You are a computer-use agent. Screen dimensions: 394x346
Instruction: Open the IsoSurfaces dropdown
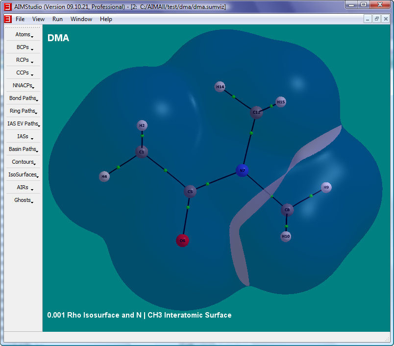point(23,175)
